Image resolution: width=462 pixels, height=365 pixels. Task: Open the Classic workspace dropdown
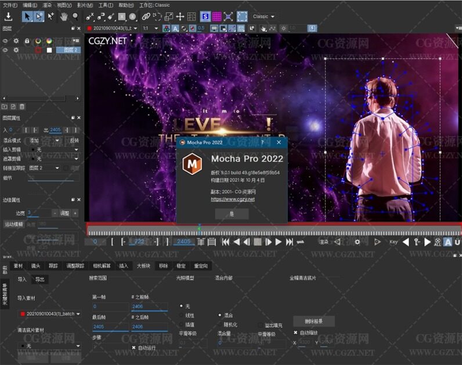click(x=264, y=16)
